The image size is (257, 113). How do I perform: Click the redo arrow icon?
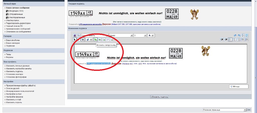(x=239, y=35)
